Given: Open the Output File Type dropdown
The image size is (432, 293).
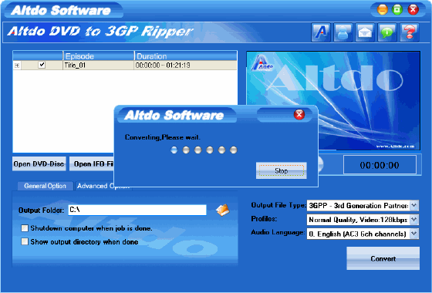Looking at the screenshot, I should point(414,205).
